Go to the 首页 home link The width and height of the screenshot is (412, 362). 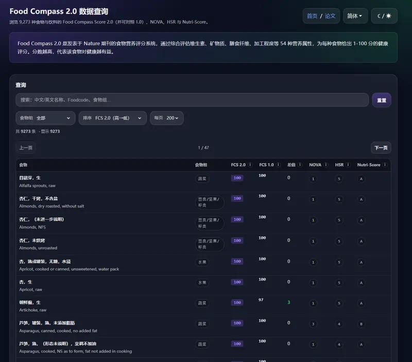tap(312, 16)
